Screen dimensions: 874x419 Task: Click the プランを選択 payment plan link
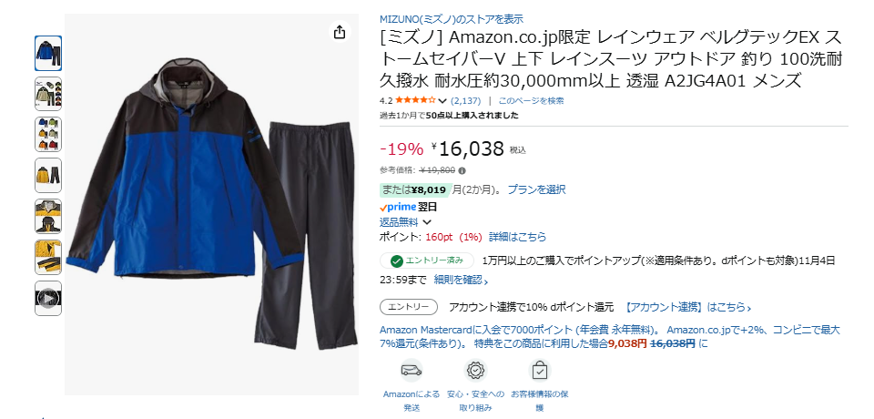(x=536, y=189)
